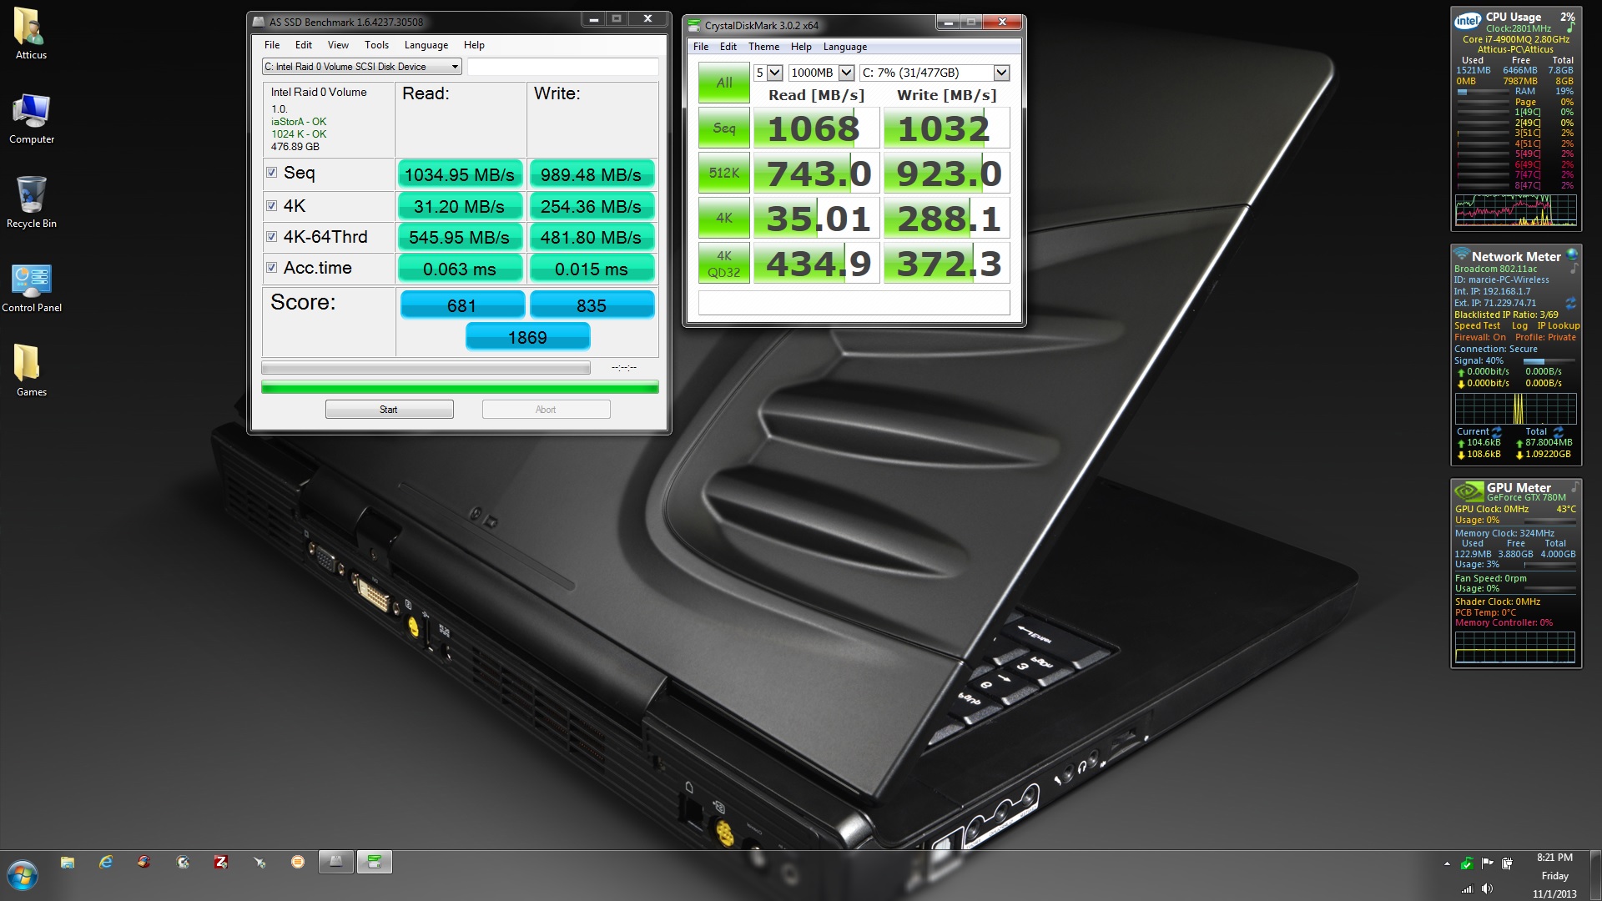The height and width of the screenshot is (901, 1602).
Task: Show hidden tray icons arrow
Action: coord(1446,863)
